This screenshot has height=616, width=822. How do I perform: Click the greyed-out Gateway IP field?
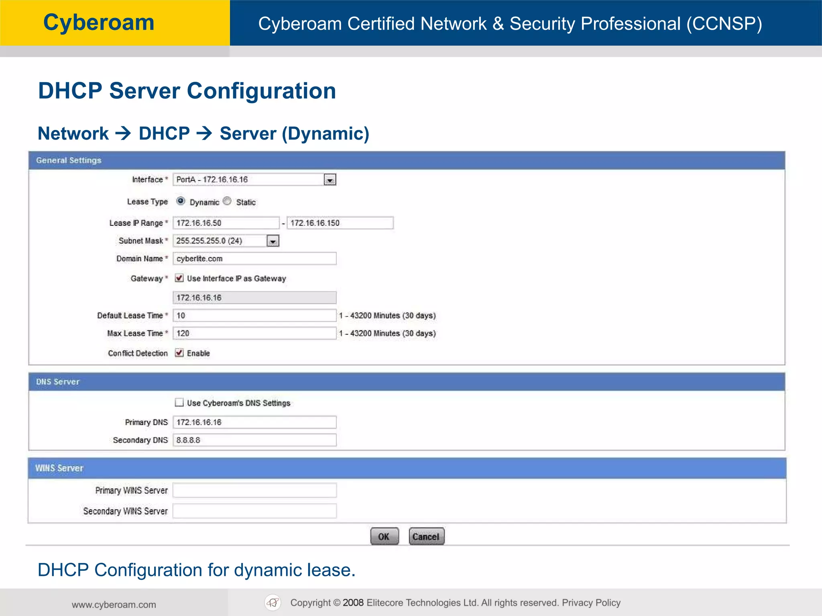tap(254, 298)
